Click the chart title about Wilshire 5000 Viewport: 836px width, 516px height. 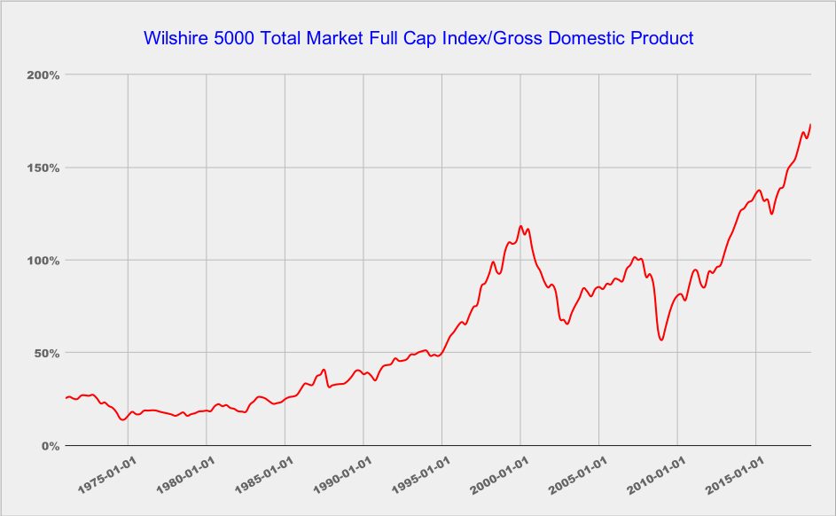418,39
